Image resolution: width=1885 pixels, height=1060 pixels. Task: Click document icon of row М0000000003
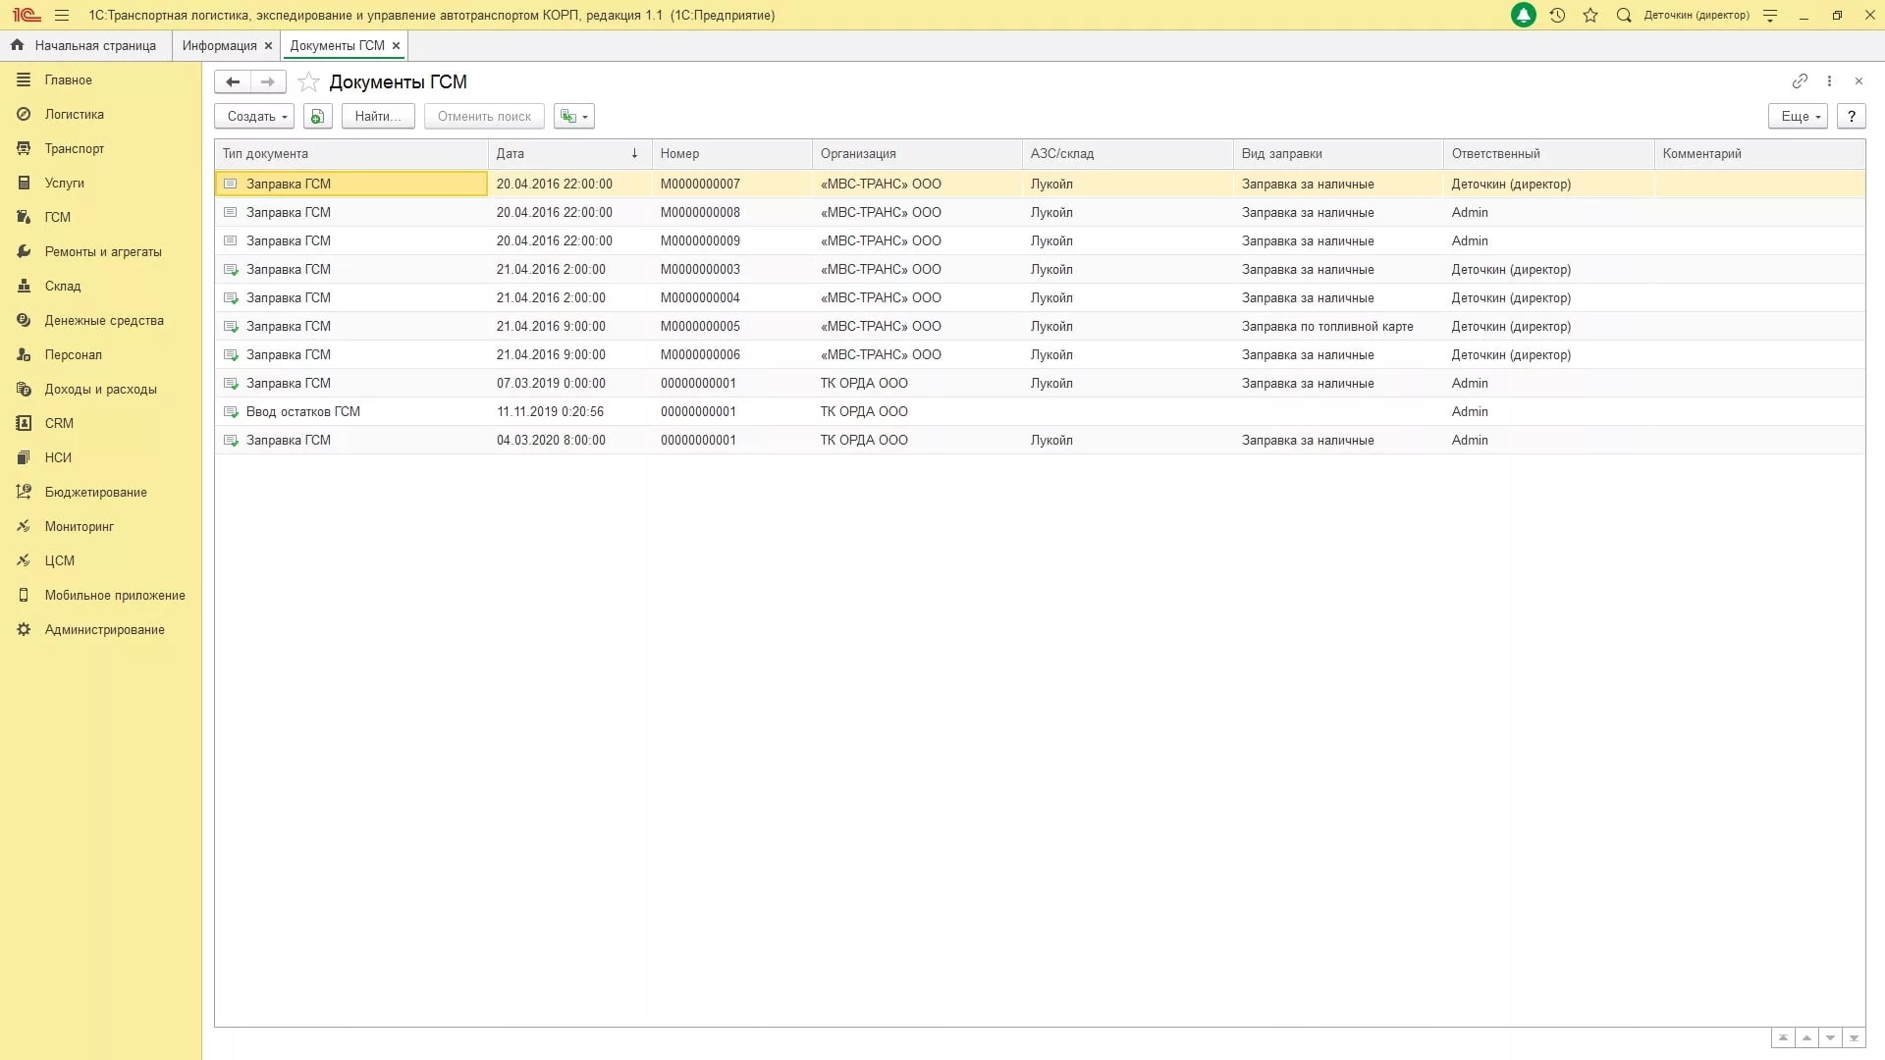click(x=231, y=269)
